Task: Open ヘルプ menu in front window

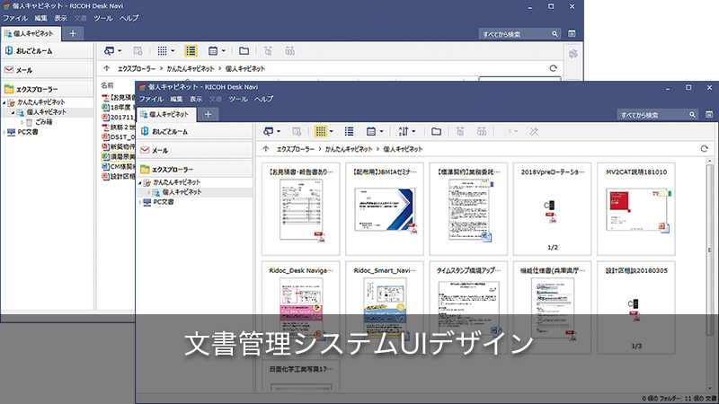Action: (x=263, y=99)
